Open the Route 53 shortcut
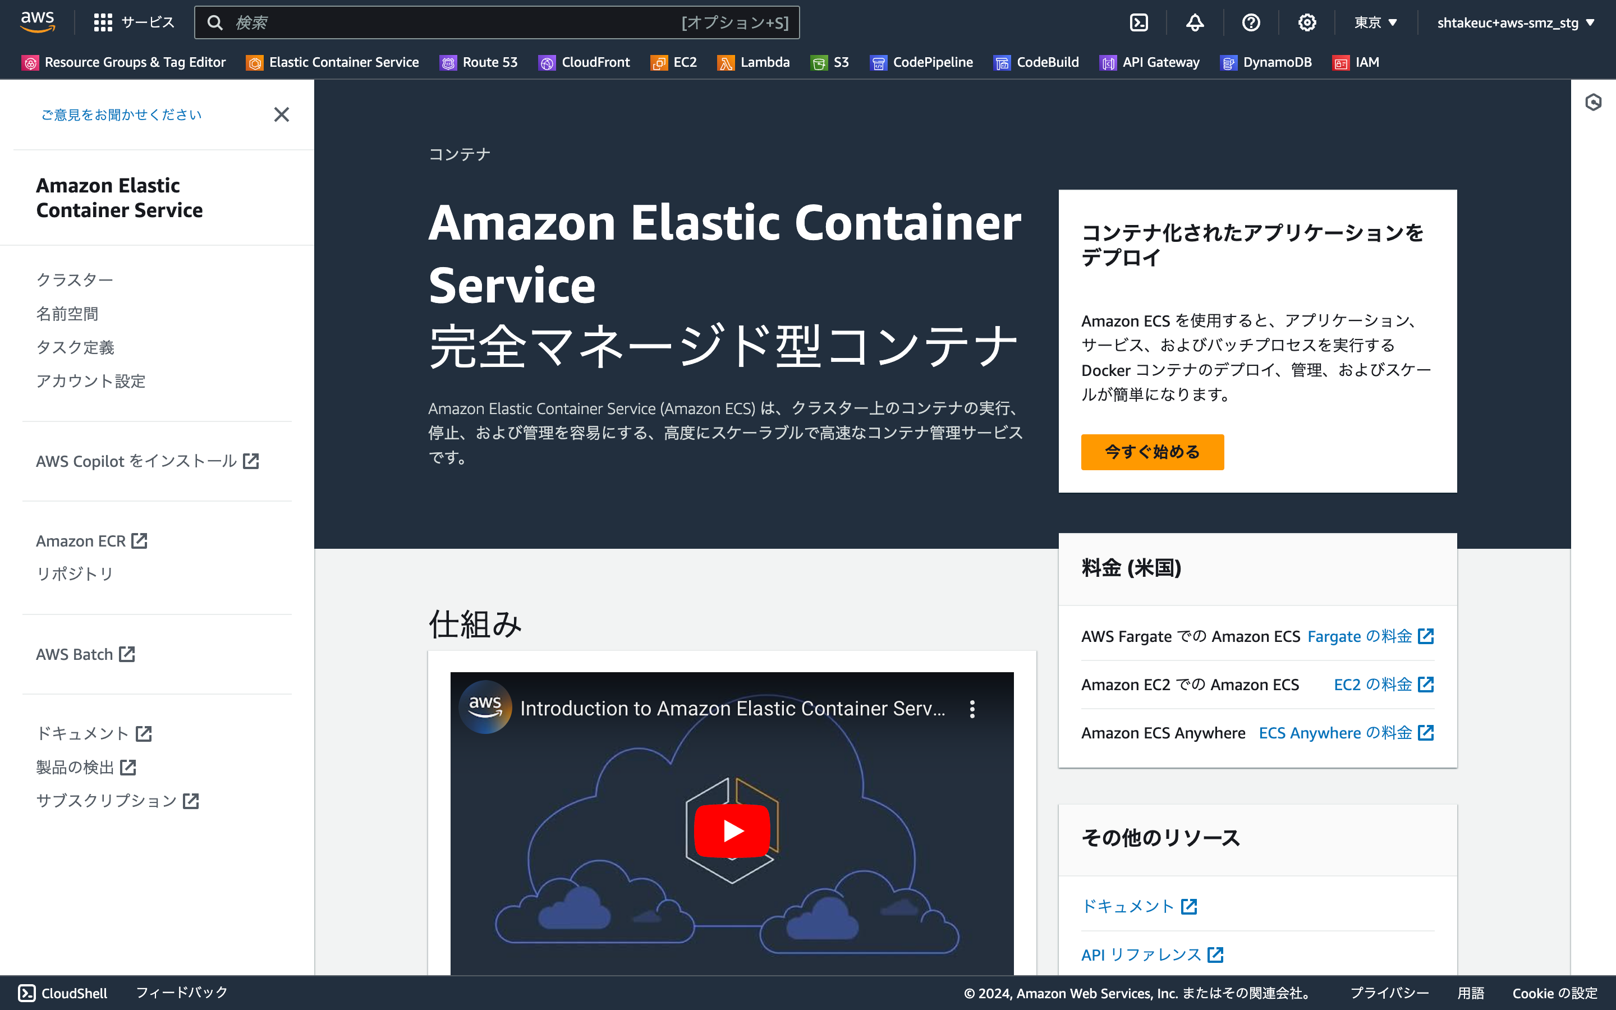 478,62
